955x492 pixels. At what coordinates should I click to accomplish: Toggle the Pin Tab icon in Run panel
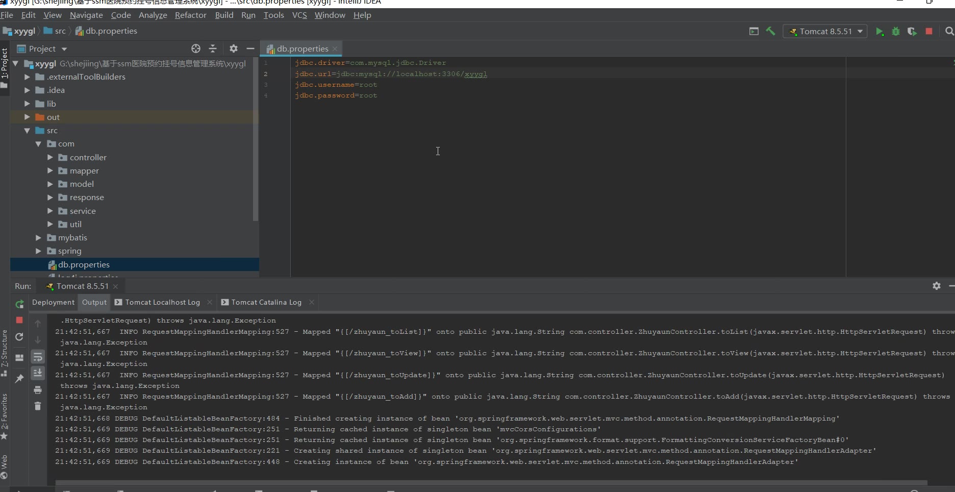click(x=19, y=378)
